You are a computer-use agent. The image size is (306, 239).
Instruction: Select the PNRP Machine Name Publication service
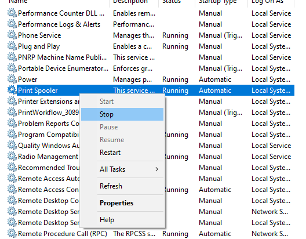62,57
